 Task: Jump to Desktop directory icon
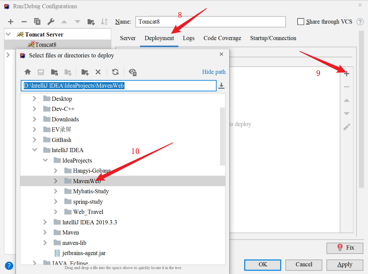(x=41, y=72)
